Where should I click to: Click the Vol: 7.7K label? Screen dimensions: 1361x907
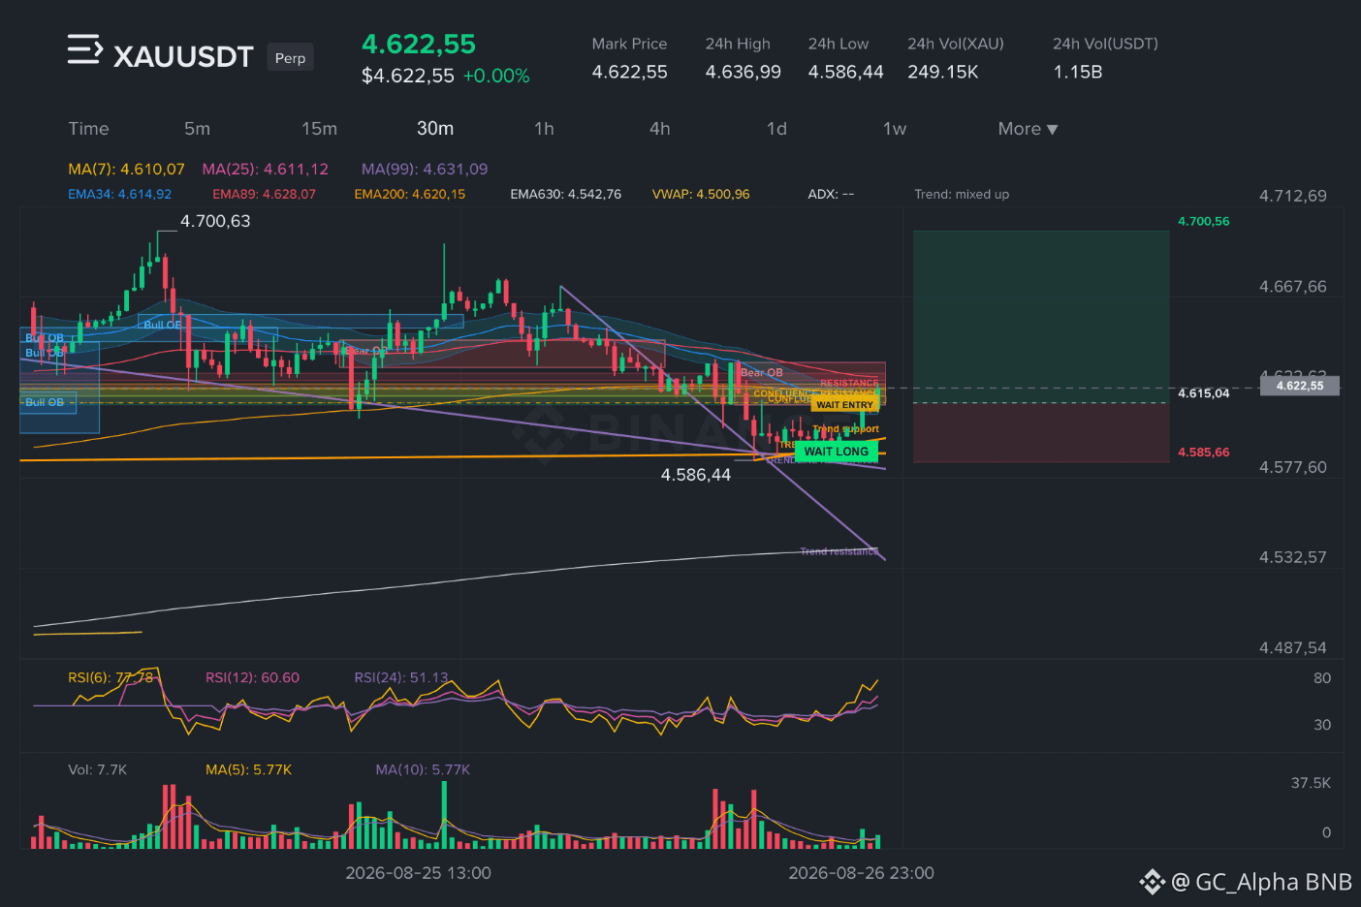click(x=97, y=769)
